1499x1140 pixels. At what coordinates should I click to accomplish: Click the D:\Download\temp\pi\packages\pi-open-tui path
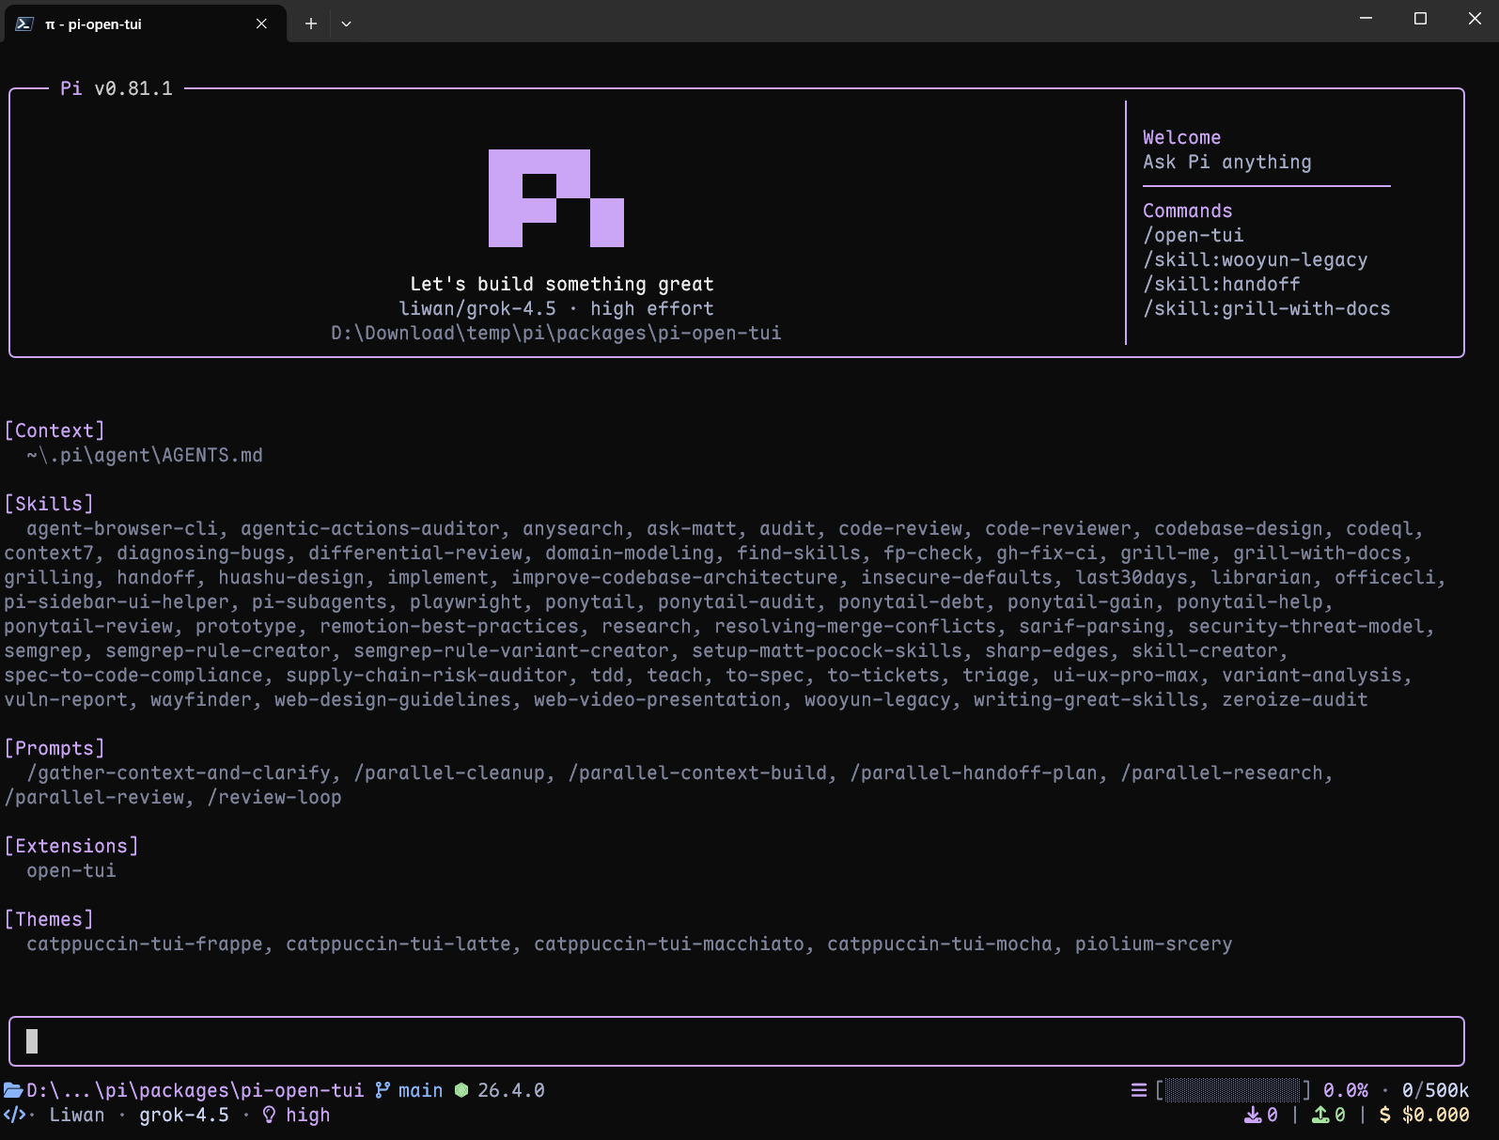(556, 333)
